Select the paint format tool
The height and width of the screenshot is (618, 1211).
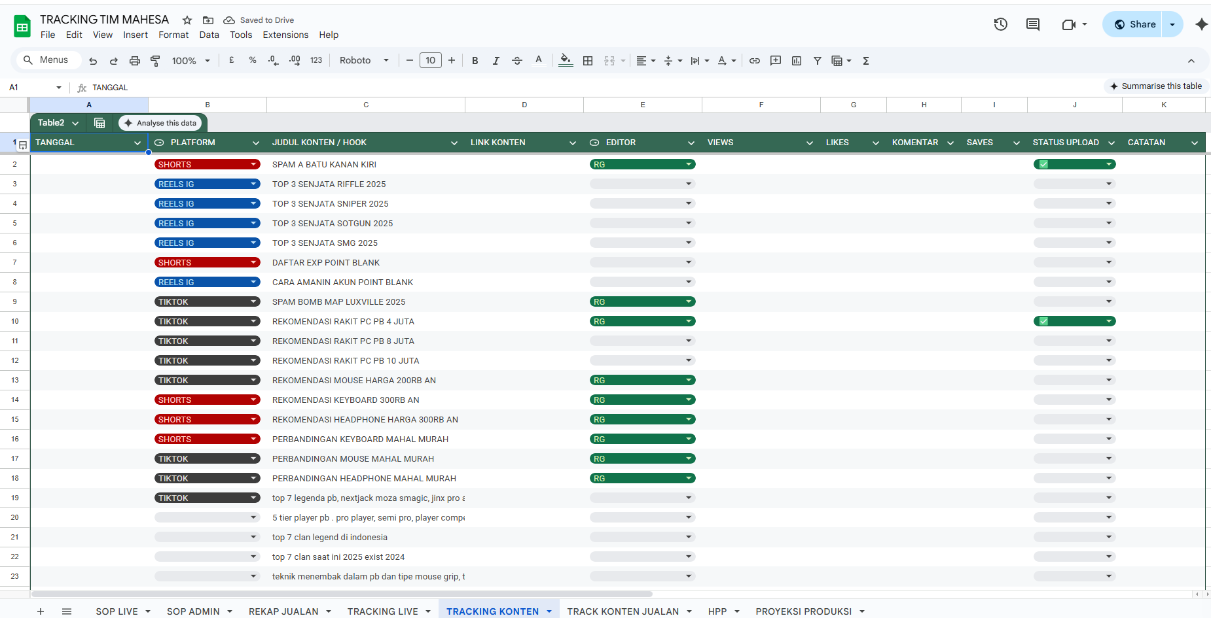(155, 60)
